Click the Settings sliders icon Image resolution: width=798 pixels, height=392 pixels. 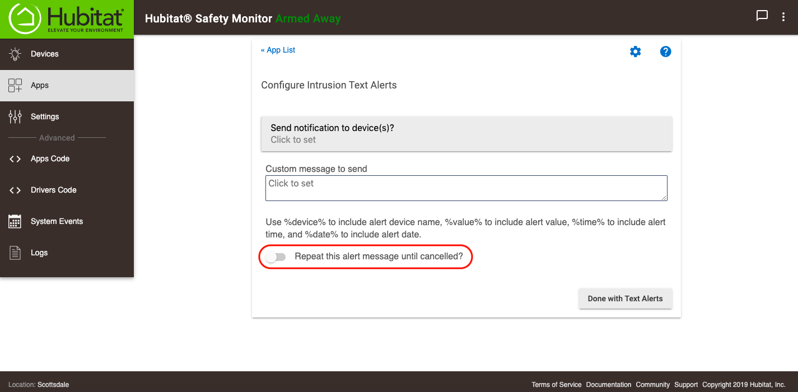[x=15, y=116]
